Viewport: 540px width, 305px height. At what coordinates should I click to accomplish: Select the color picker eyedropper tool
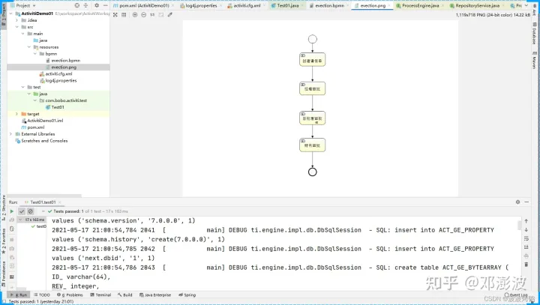(x=169, y=15)
